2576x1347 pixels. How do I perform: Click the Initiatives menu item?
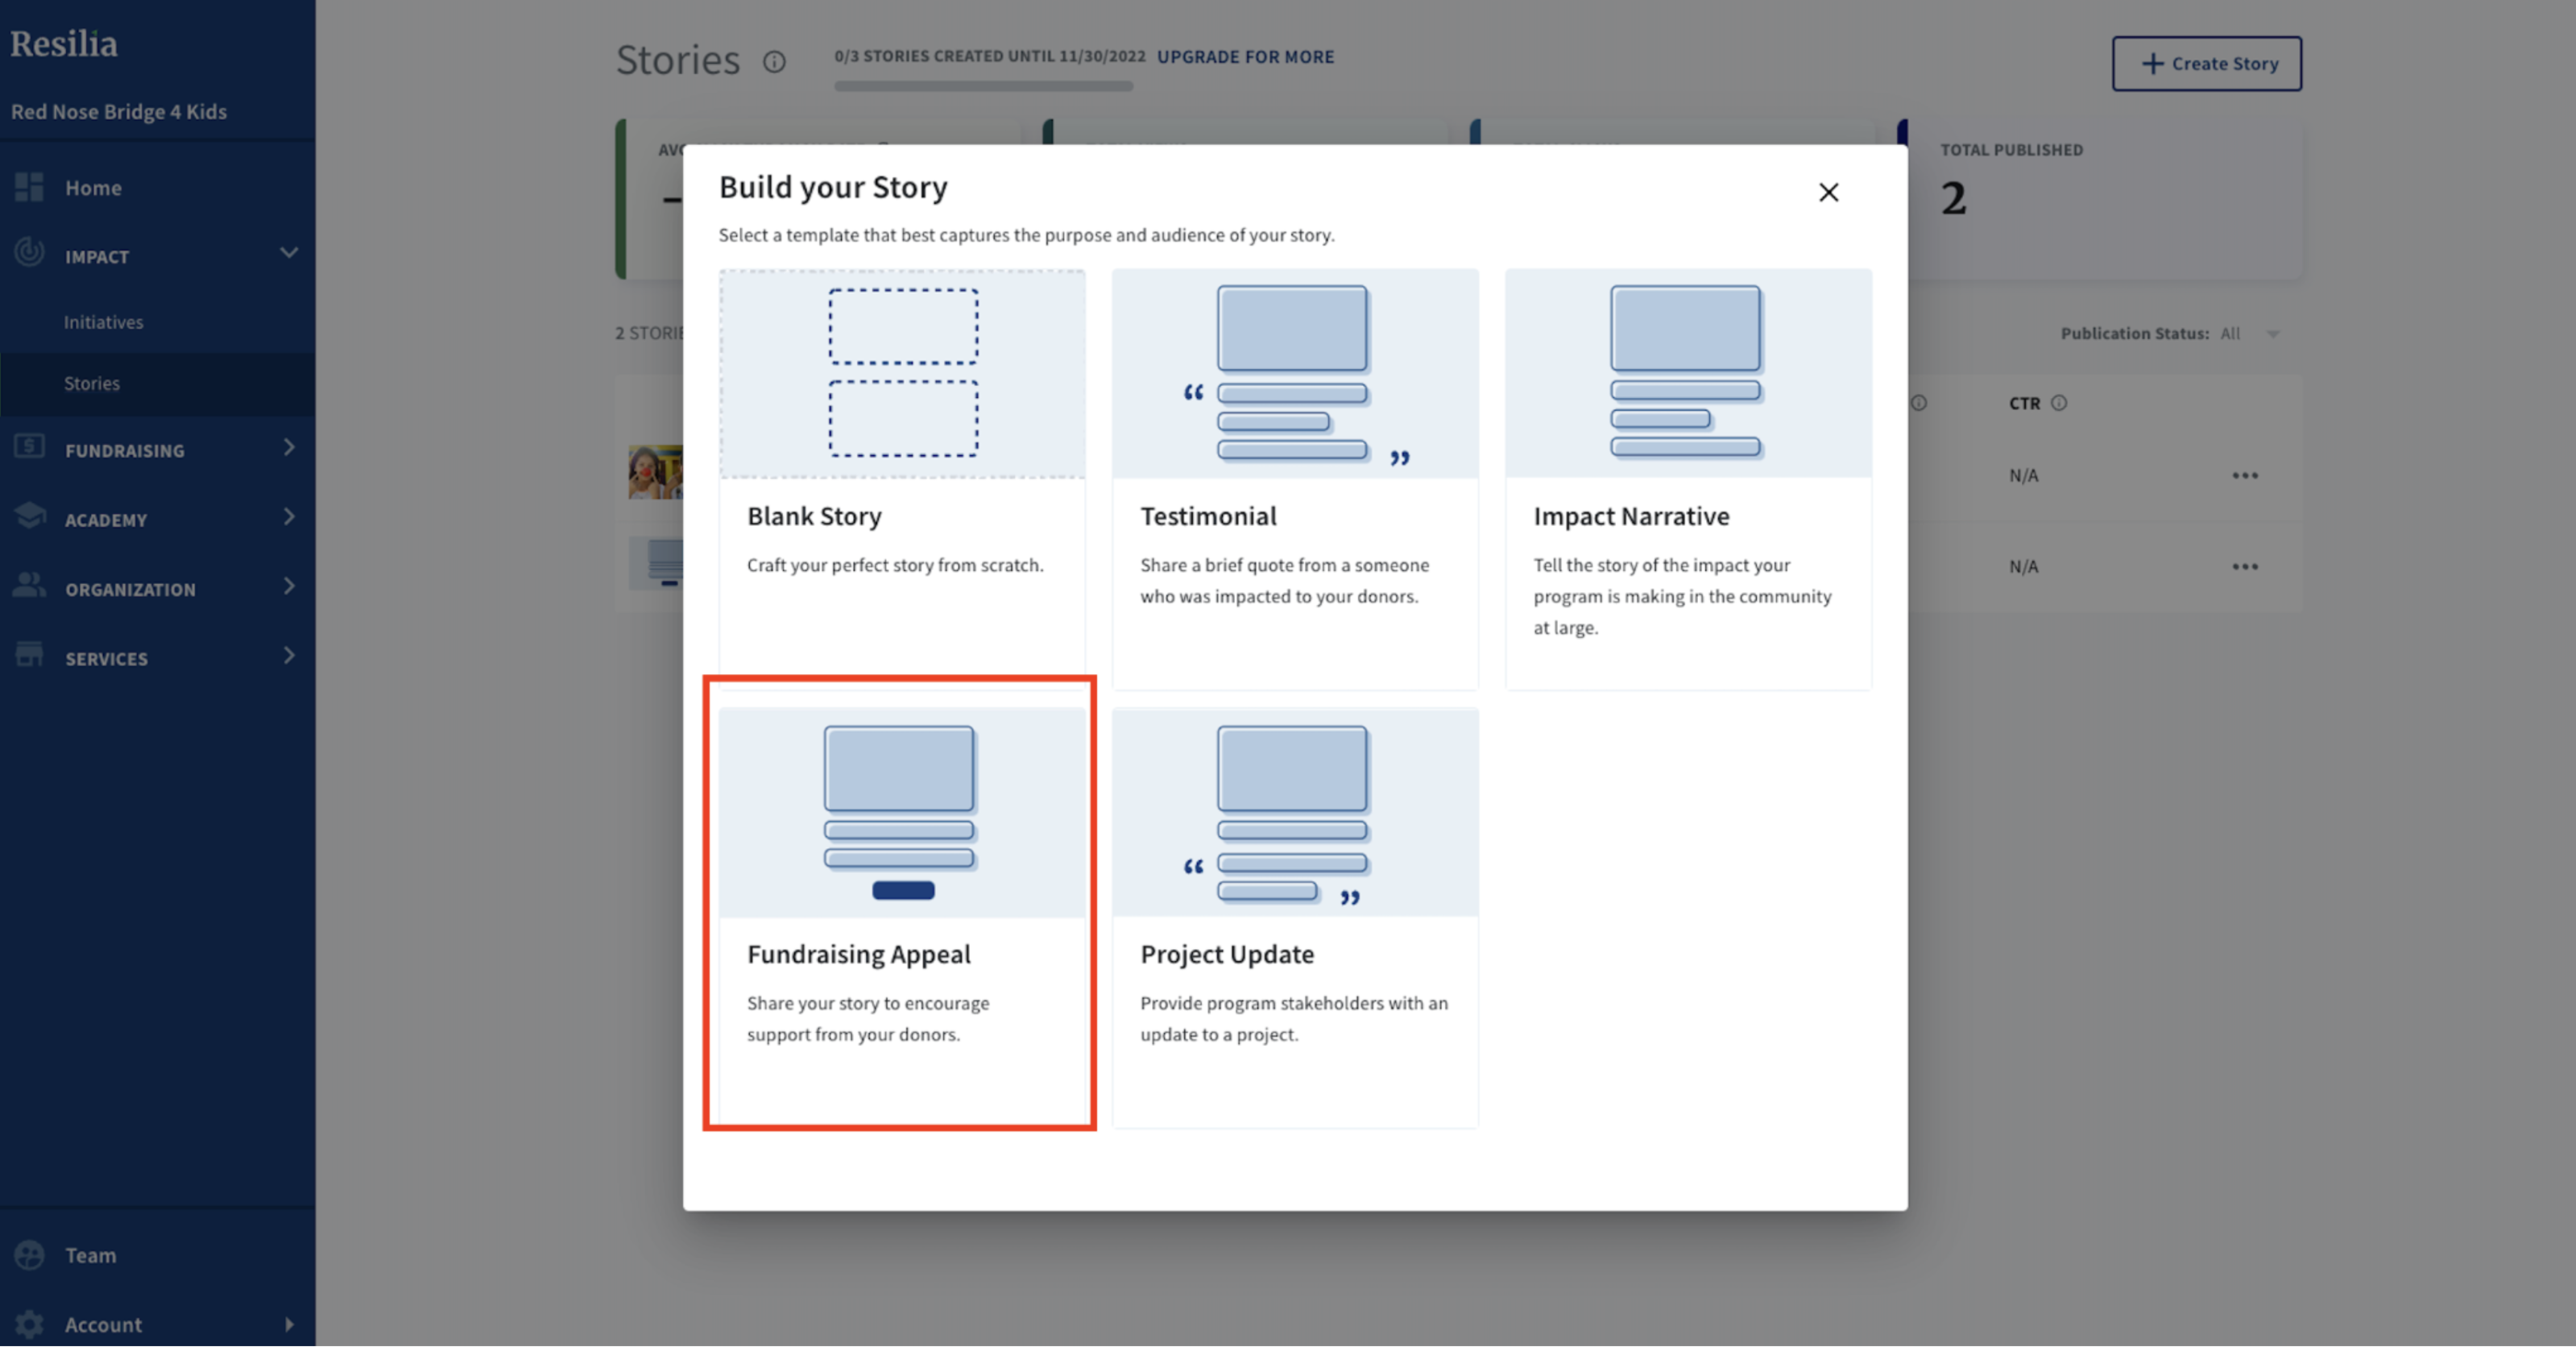pyautogui.click(x=102, y=320)
